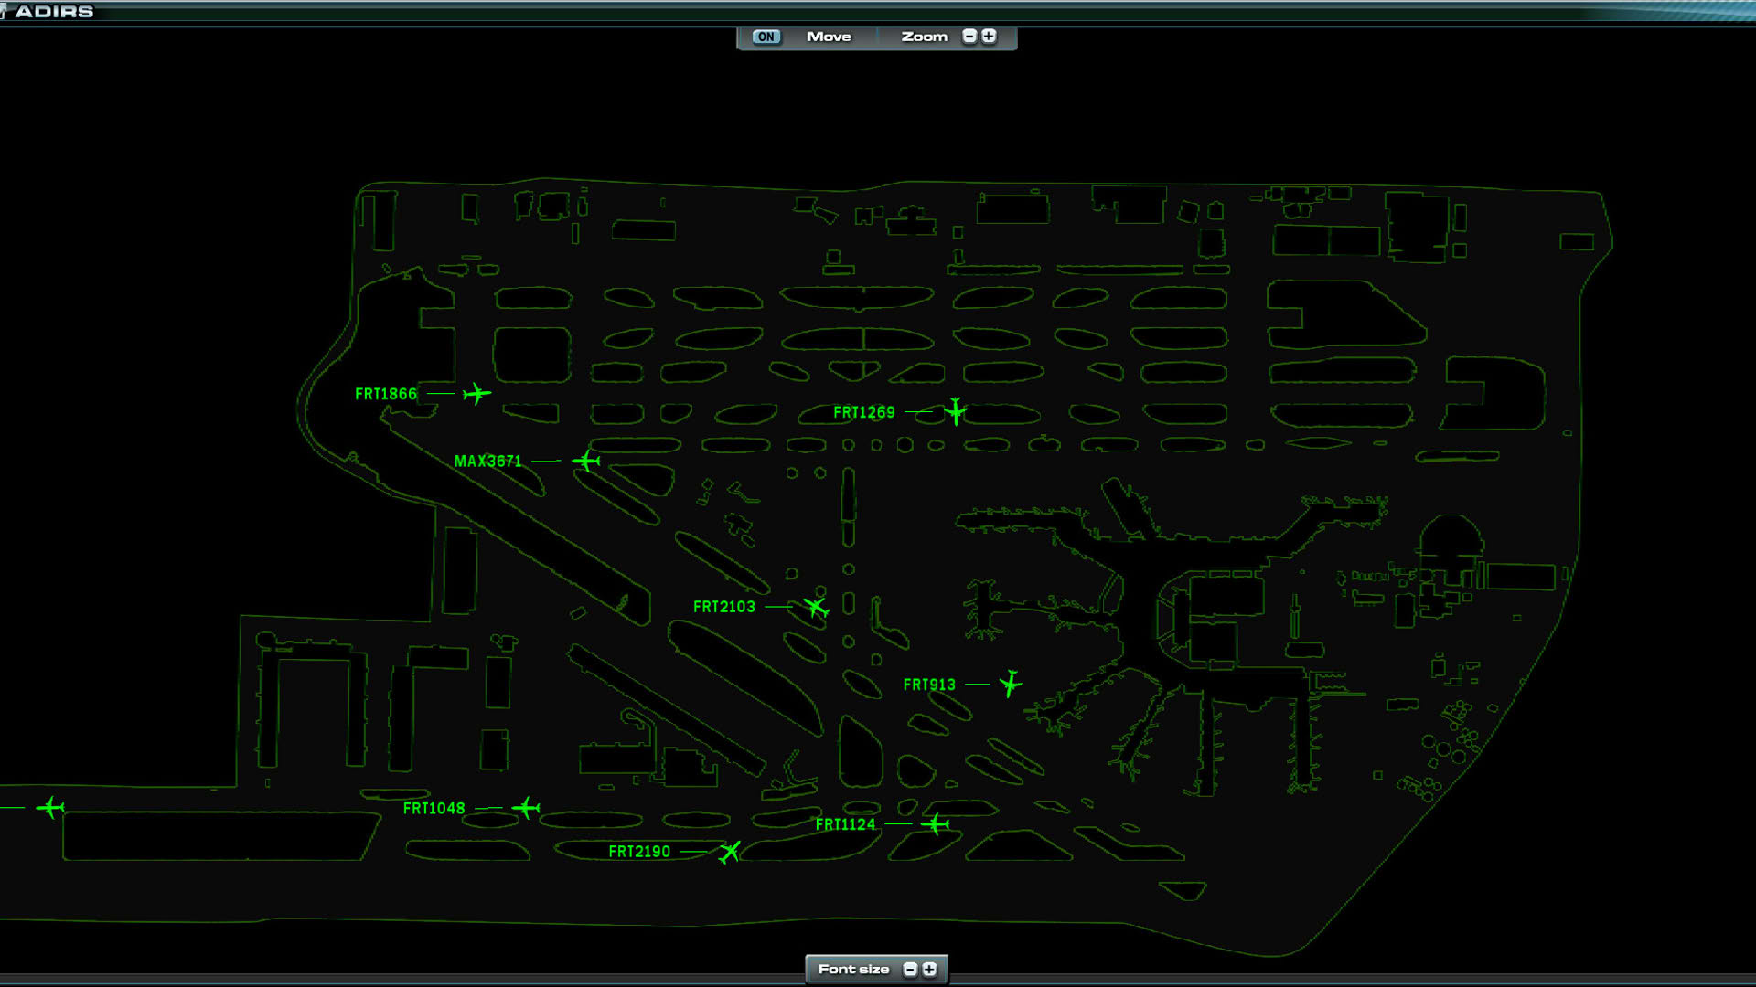1756x987 pixels.
Task: Select aircraft icon for MAX3671
Action: click(x=586, y=461)
